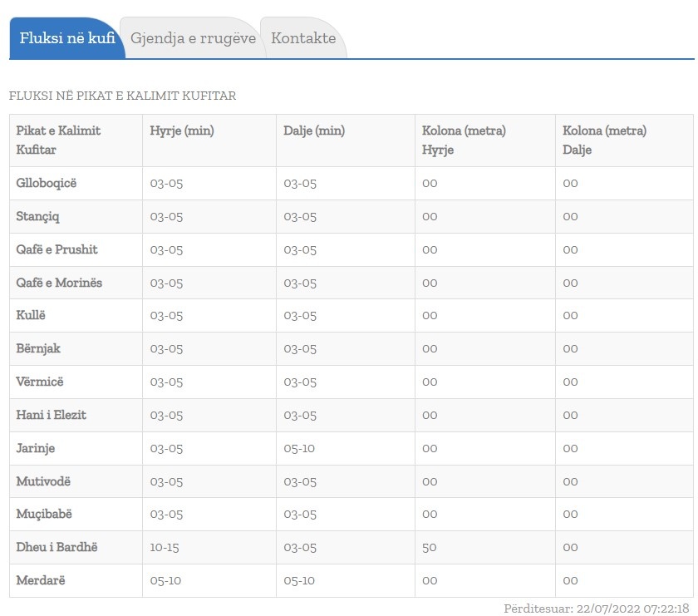Click the Jarinje exit time 05-10

tap(299, 448)
